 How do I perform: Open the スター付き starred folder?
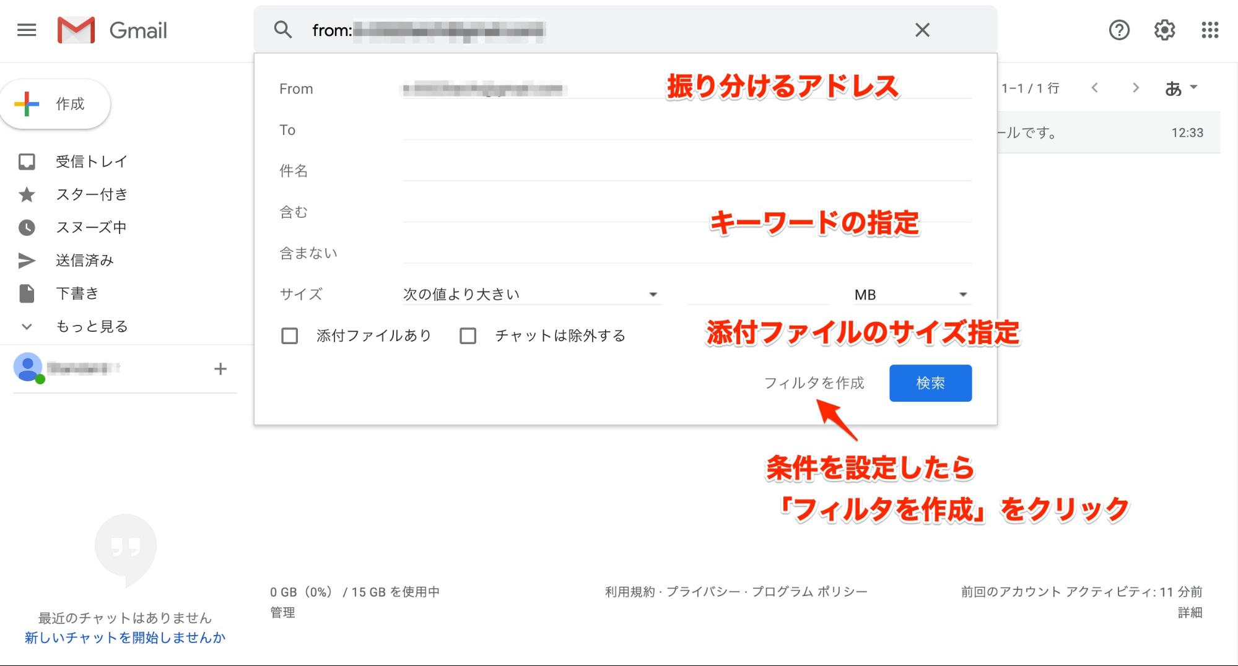click(x=92, y=194)
